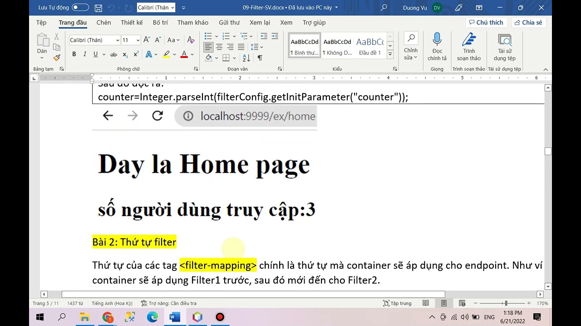
Task: Open the Quick Access Toolbar customize arrow
Action: 183,8
